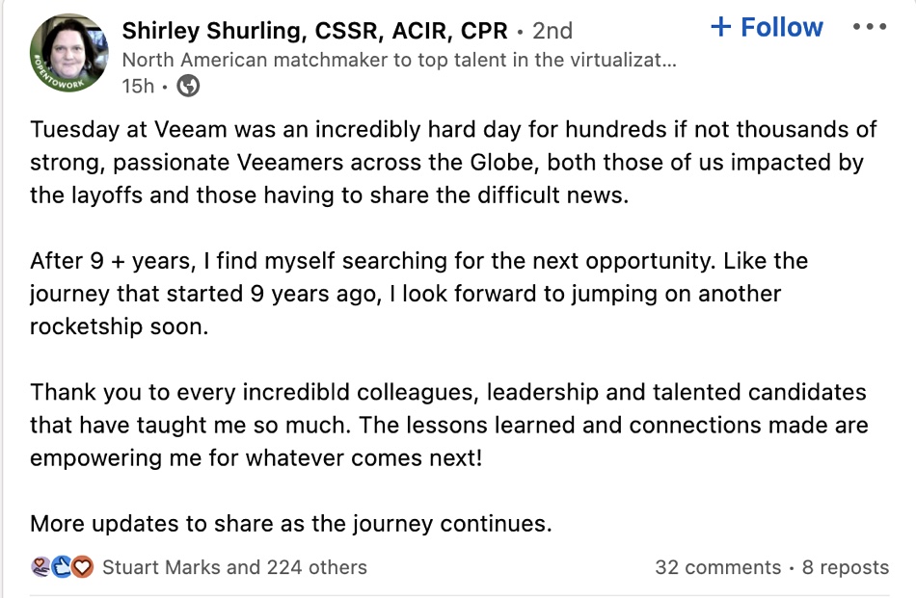The image size is (916, 598).
Task: Show the 8 reposts list
Action: 846,567
